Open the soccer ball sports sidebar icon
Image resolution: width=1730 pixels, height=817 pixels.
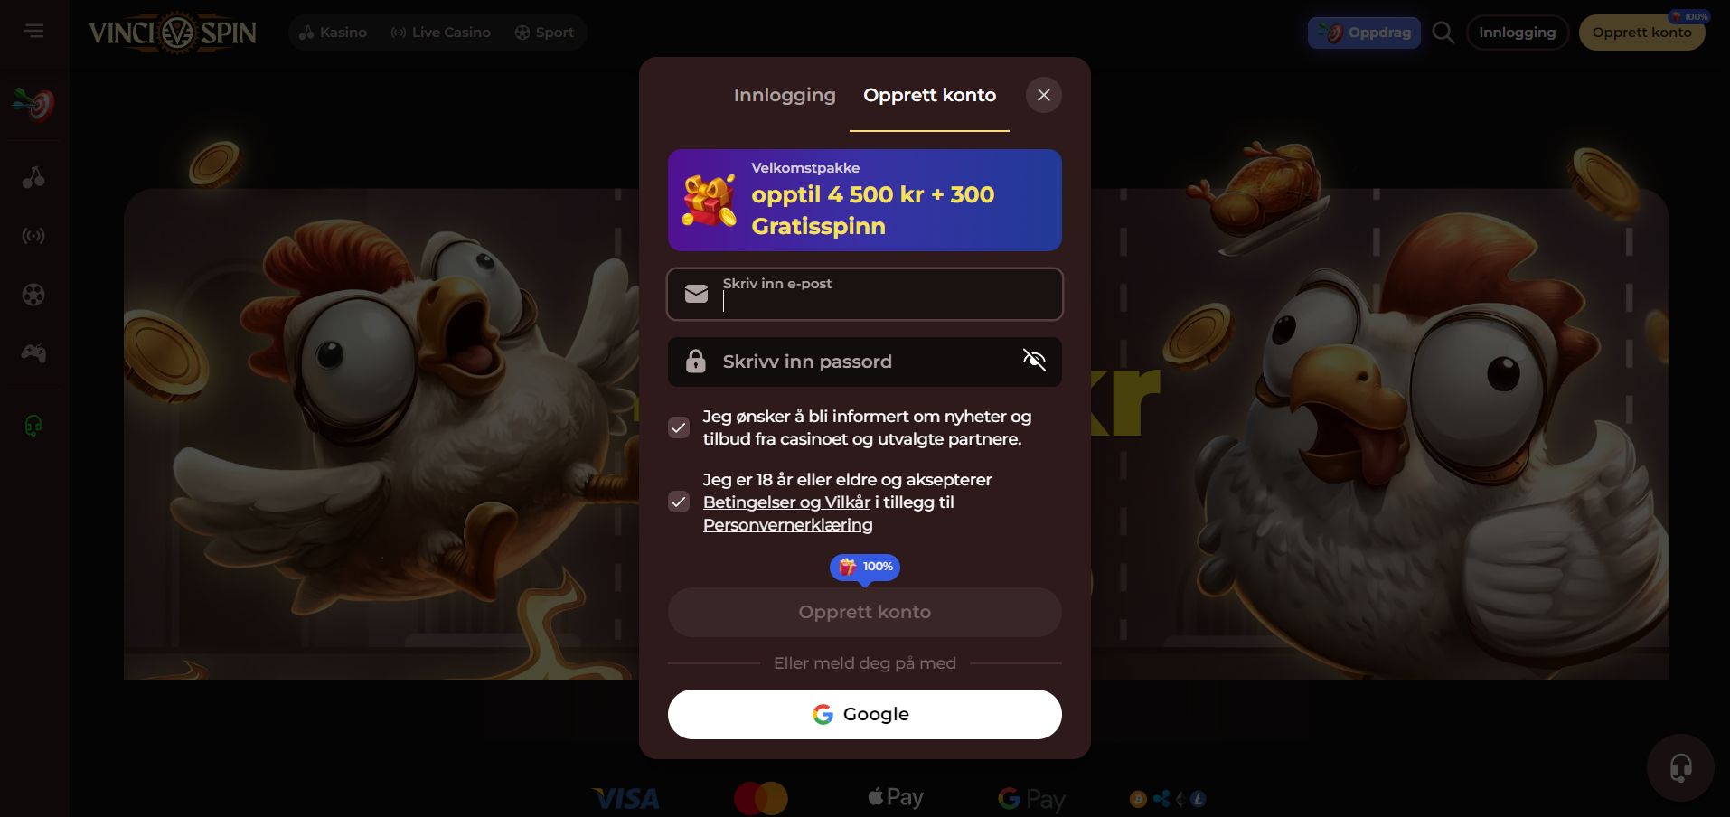[33, 295]
